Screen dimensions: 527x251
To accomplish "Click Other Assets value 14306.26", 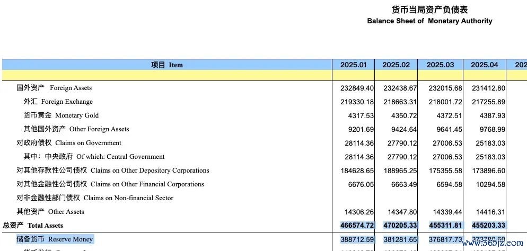I will click(x=359, y=212).
